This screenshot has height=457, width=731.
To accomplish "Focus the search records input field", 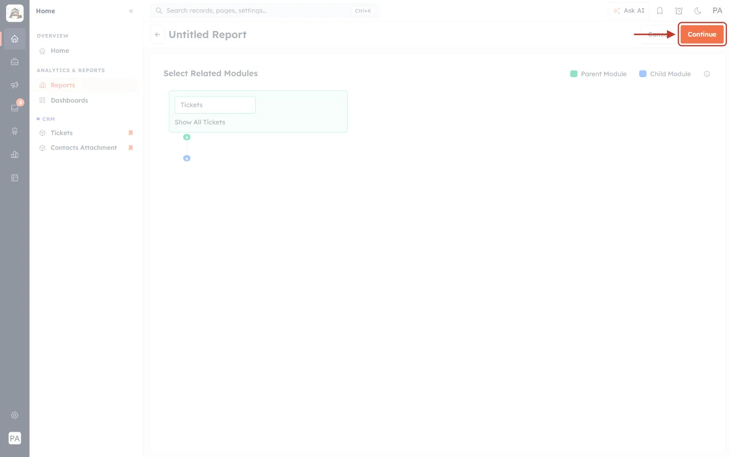I will click(265, 11).
